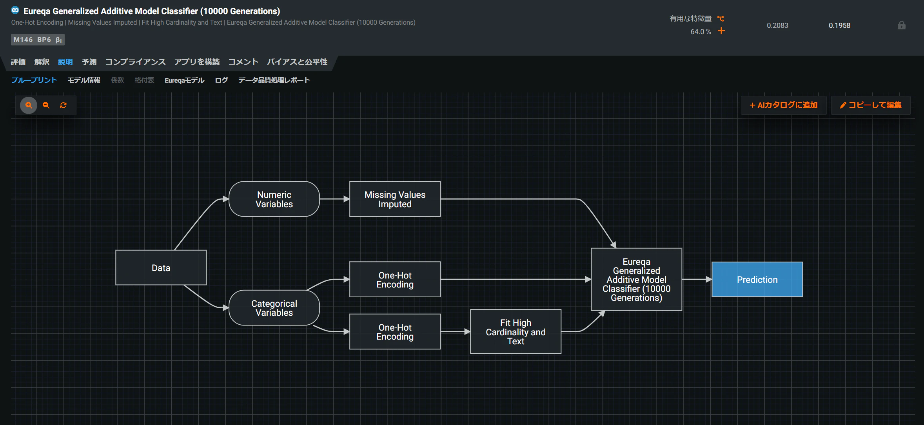Click the orange feature list branch icon
Screen dimensions: 924x425
point(721,18)
